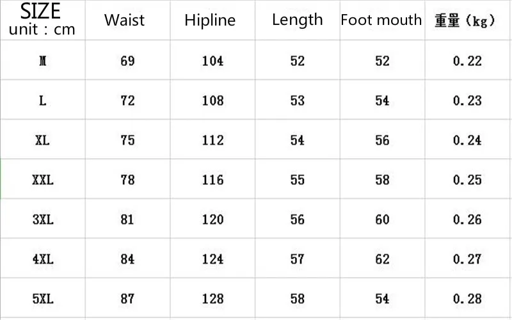Image resolution: width=512 pixels, height=320 pixels.
Task: Click the SIZE header cell
Action: [x=41, y=19]
